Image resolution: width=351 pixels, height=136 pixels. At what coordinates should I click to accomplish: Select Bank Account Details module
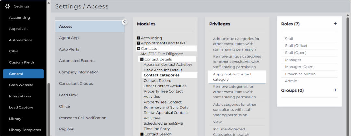tap(163, 70)
